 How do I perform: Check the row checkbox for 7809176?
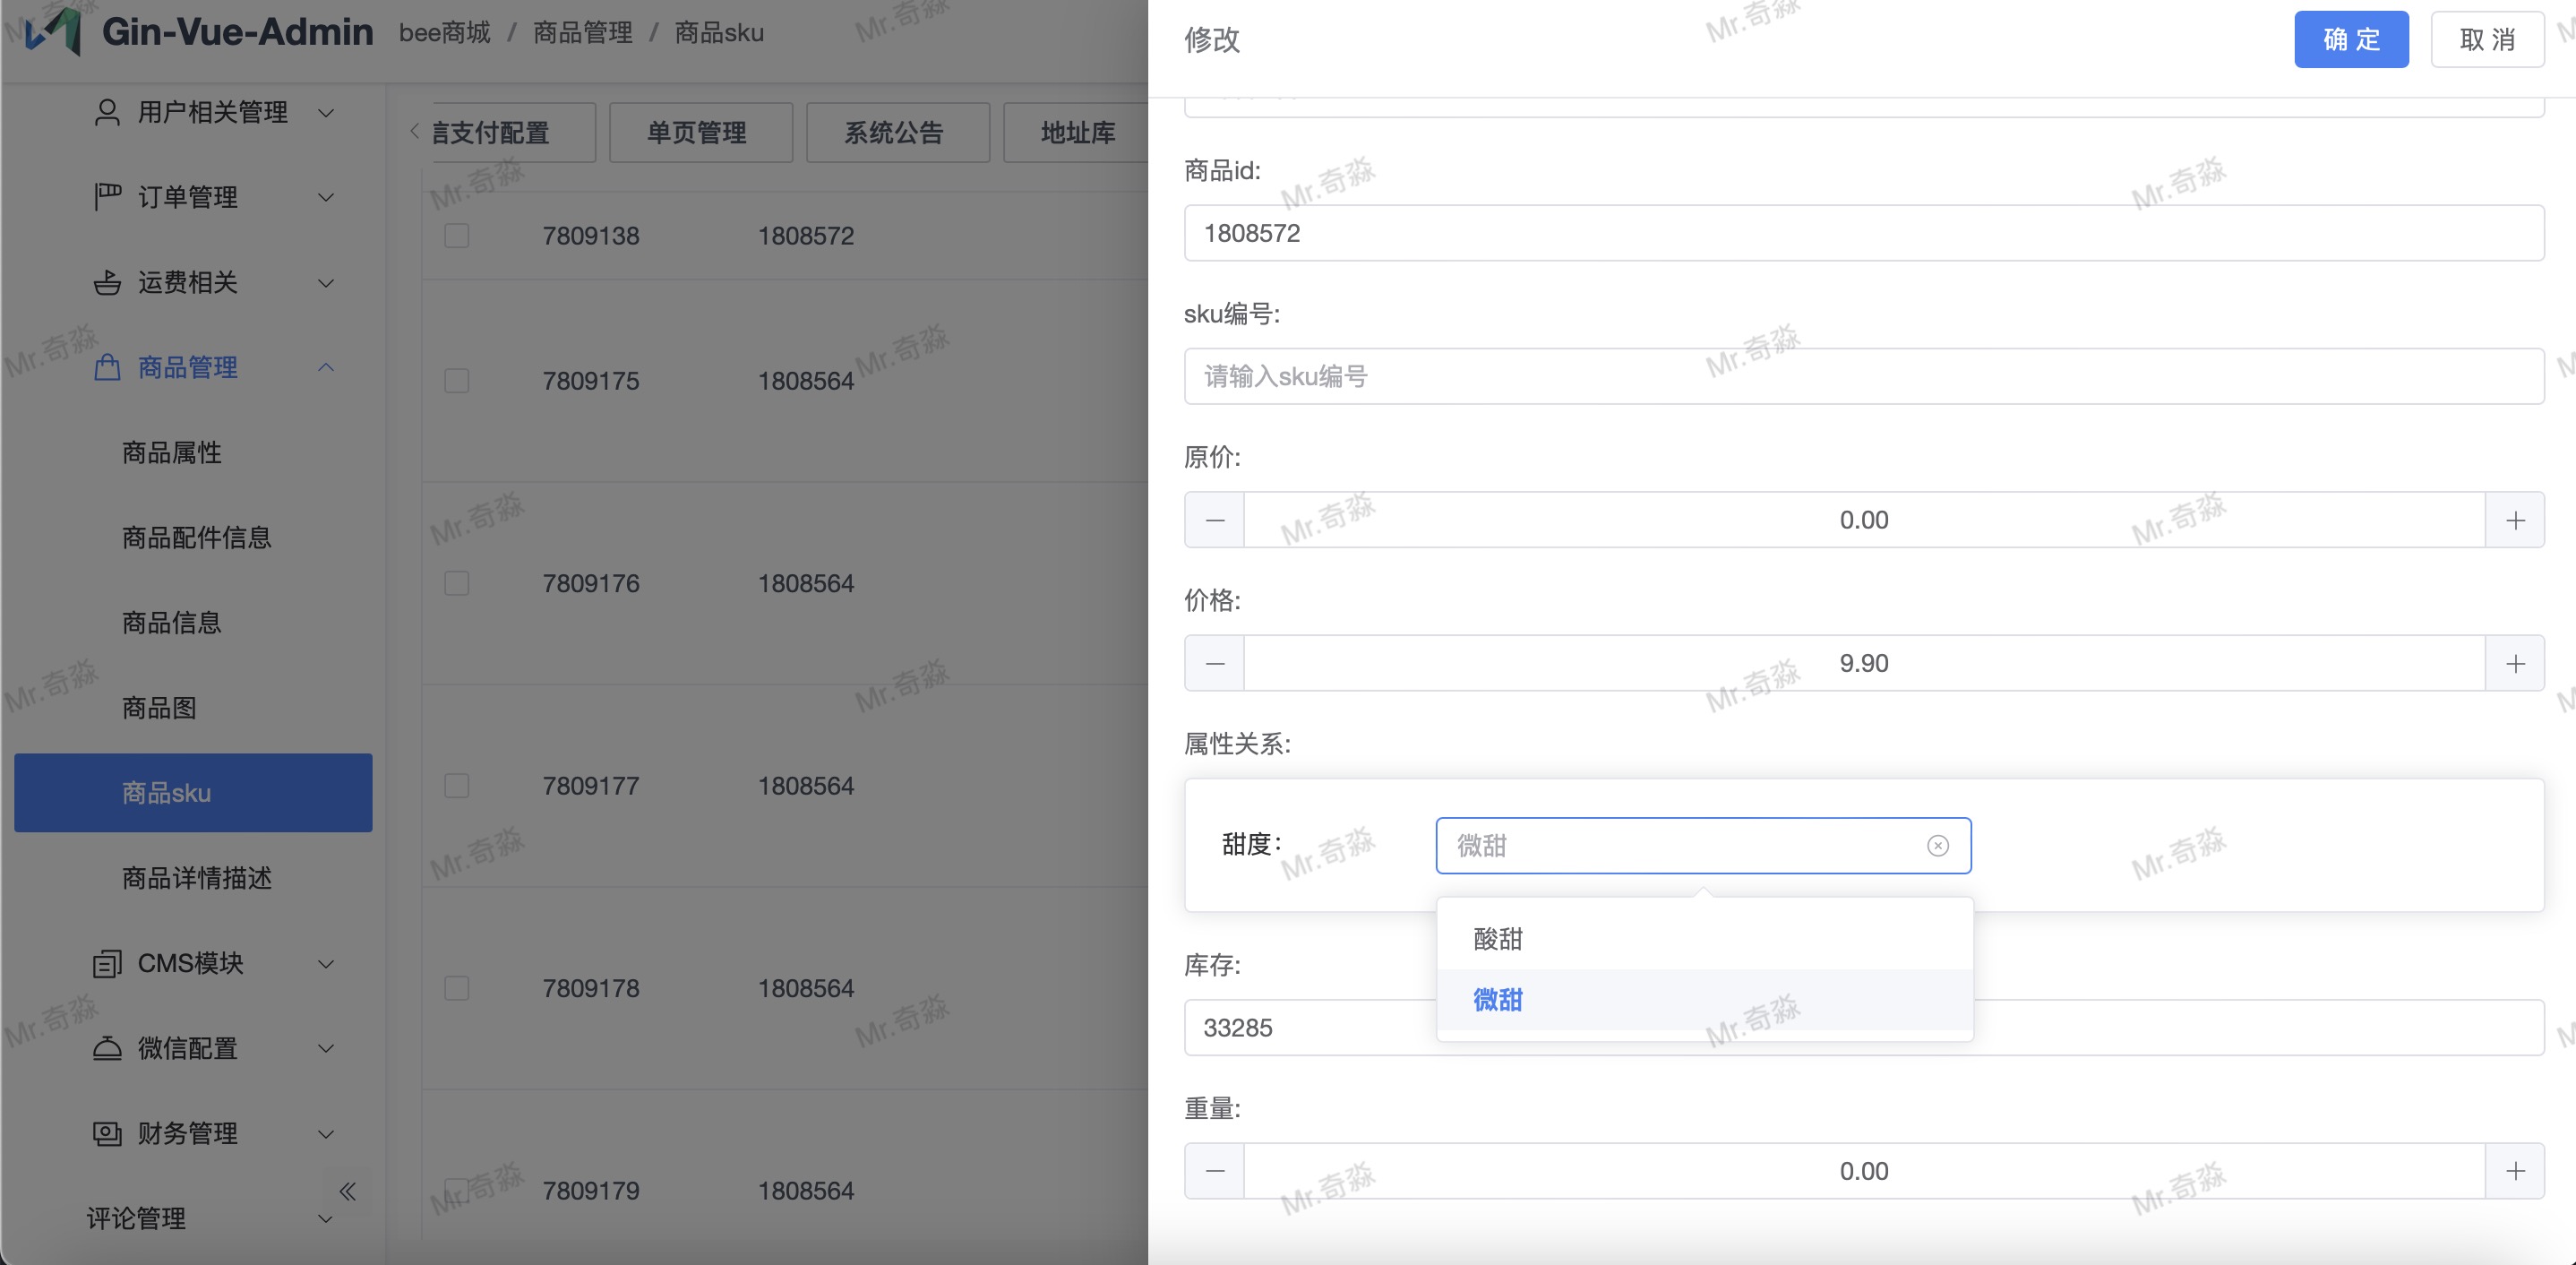tap(457, 583)
